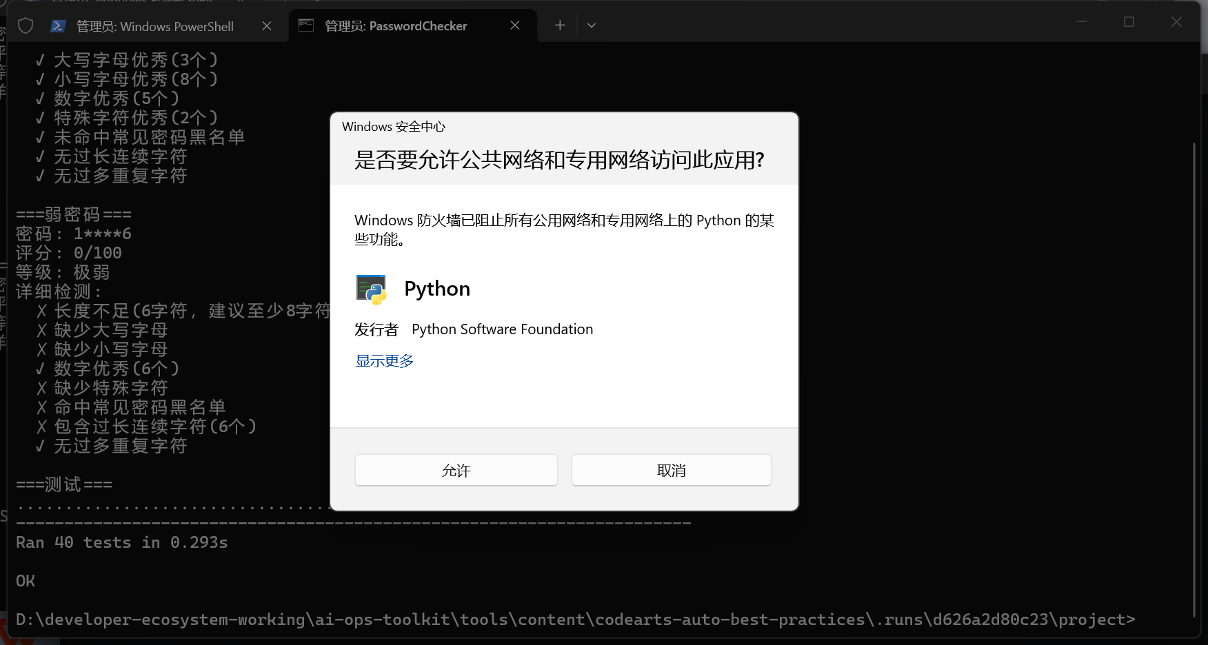Click the Python app icon in the dialog

(371, 289)
